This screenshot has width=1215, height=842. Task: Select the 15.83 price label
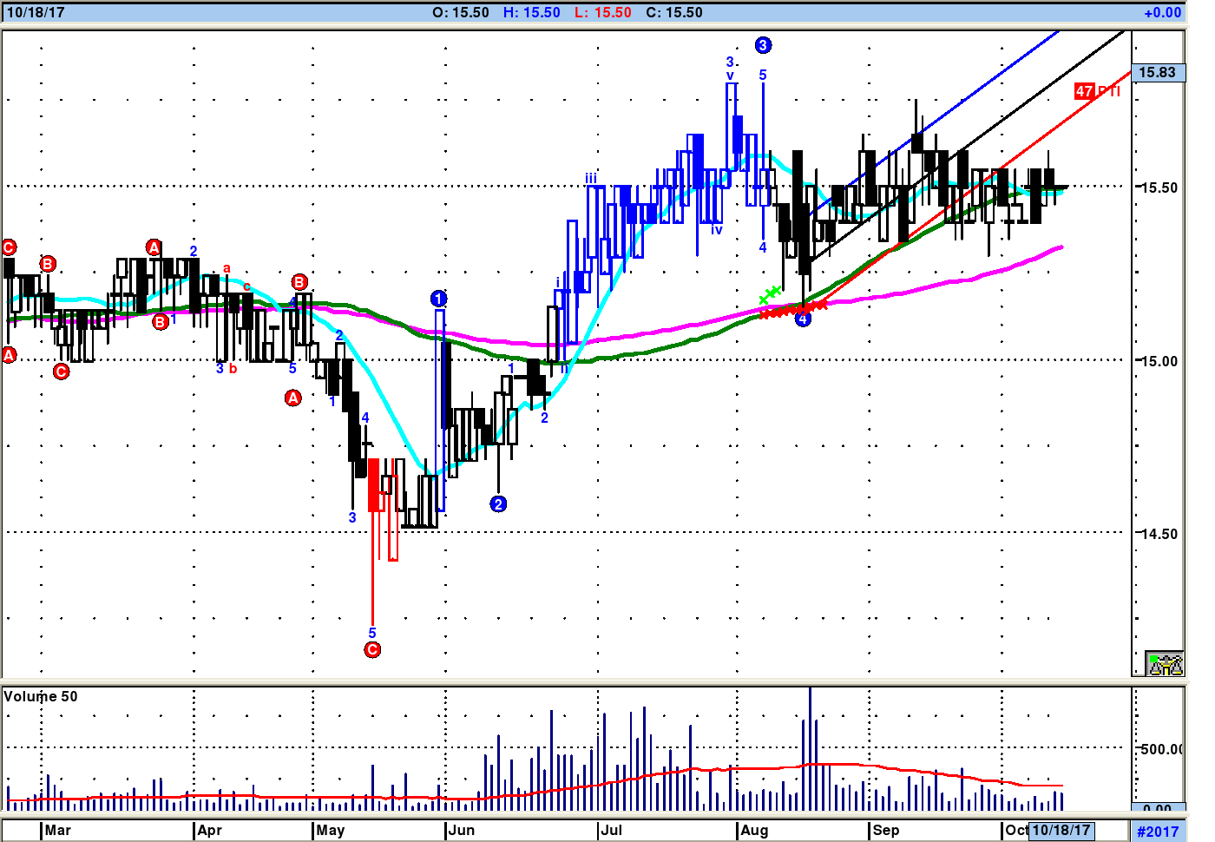click(x=1157, y=73)
